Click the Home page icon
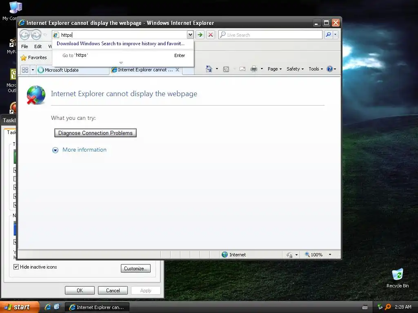 [x=209, y=69]
